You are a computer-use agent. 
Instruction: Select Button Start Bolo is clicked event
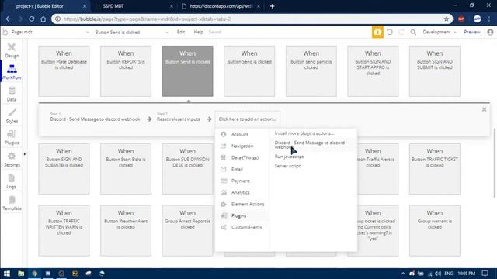126,169
